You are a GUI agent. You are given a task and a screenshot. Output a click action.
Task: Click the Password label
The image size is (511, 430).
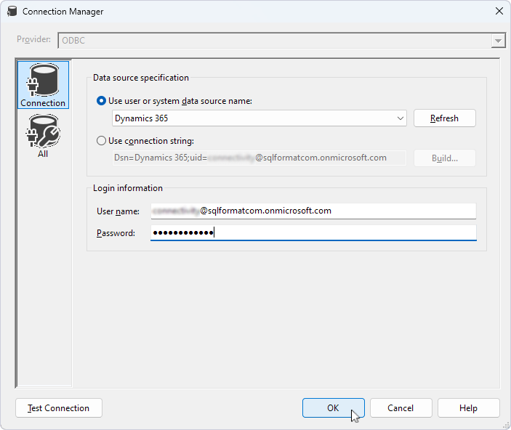(x=116, y=233)
